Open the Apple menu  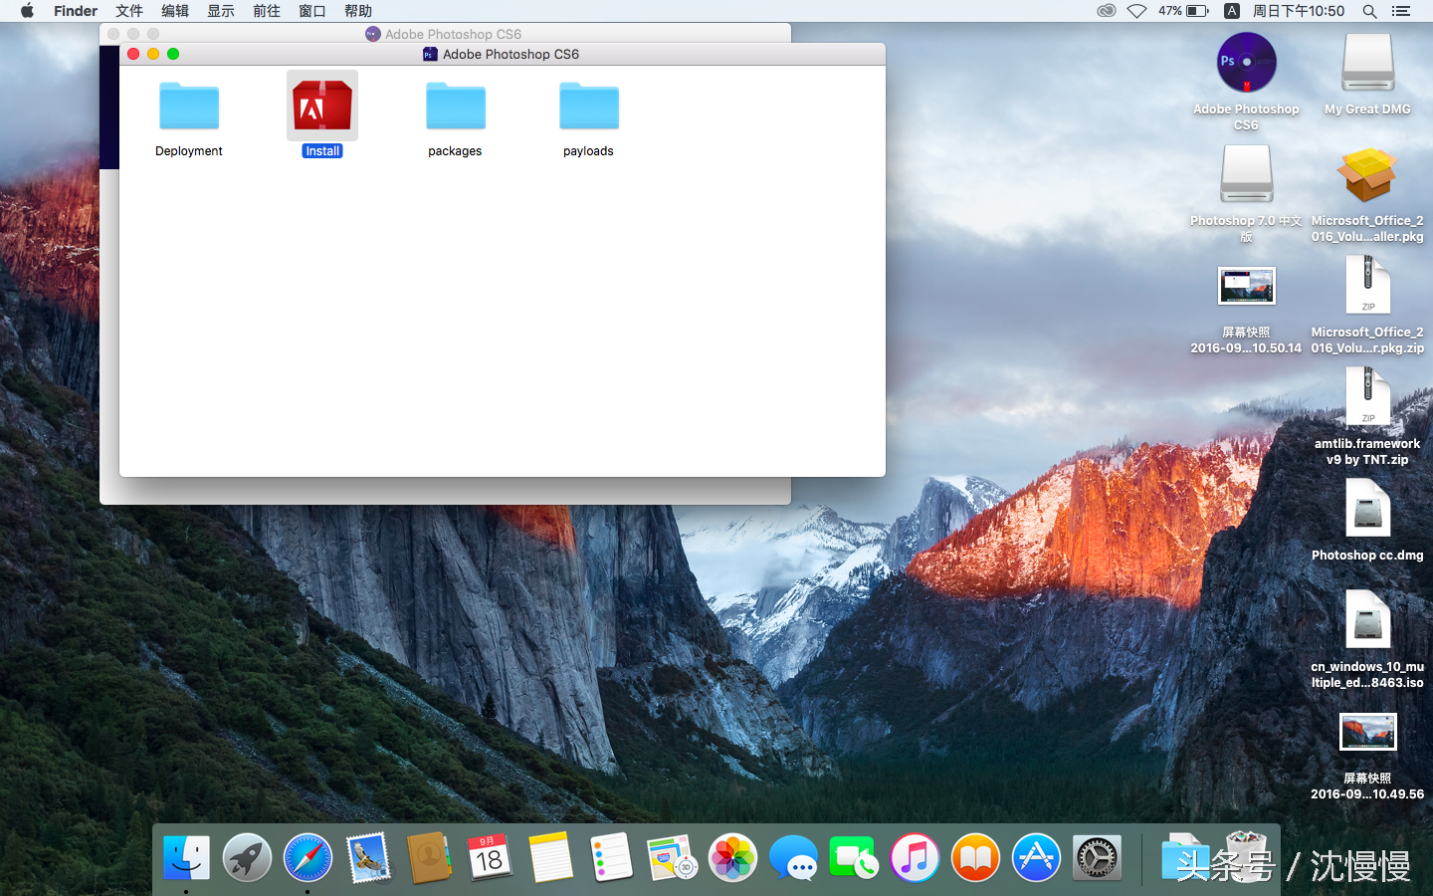coord(27,11)
